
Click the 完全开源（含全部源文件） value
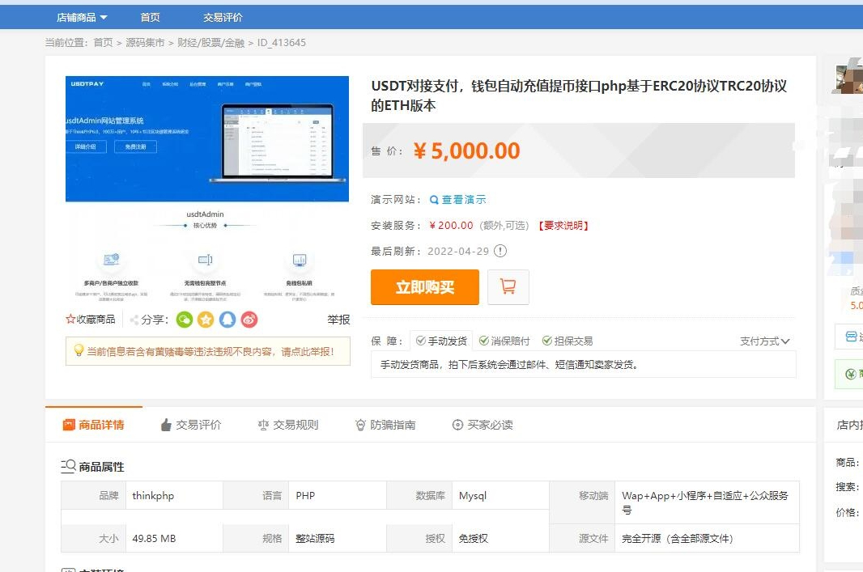click(x=678, y=539)
